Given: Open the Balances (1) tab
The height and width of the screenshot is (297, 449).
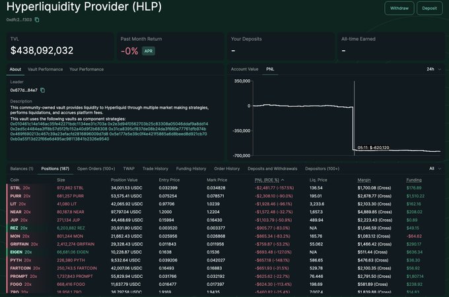Looking at the screenshot, I should pyautogui.click(x=22, y=169).
